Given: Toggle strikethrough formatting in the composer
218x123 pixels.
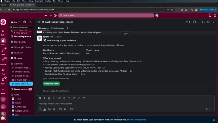Looking at the screenshot, I should pos(53,98).
